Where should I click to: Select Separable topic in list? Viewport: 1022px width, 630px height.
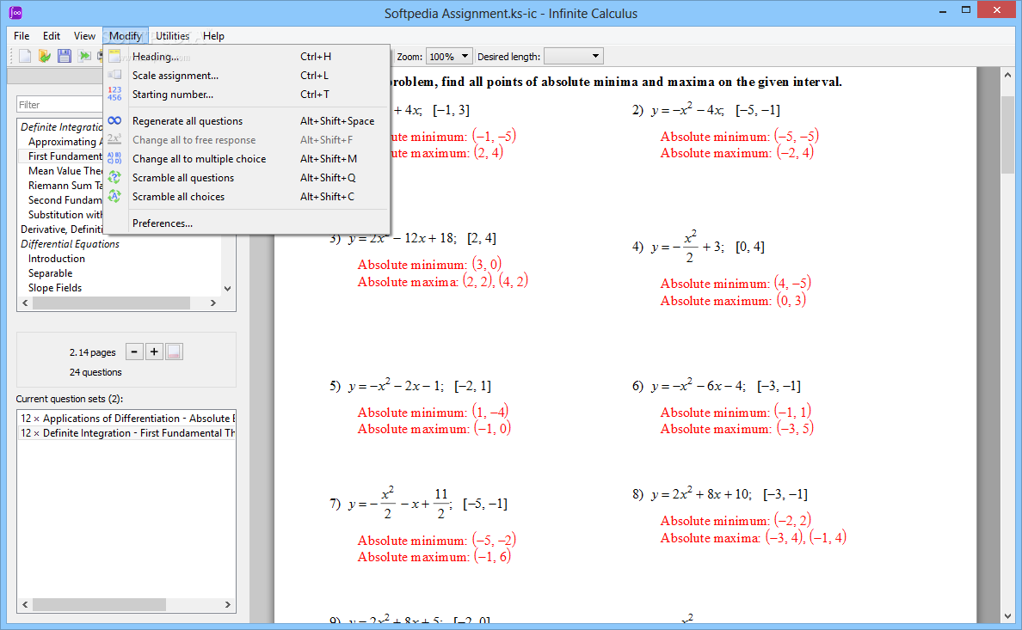[50, 273]
